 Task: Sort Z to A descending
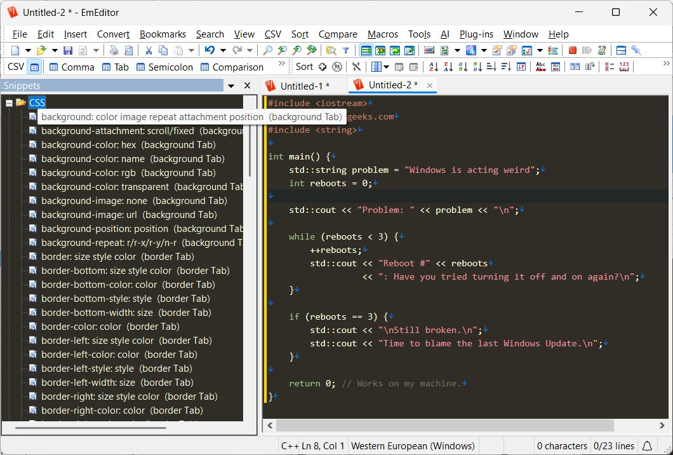click(448, 67)
